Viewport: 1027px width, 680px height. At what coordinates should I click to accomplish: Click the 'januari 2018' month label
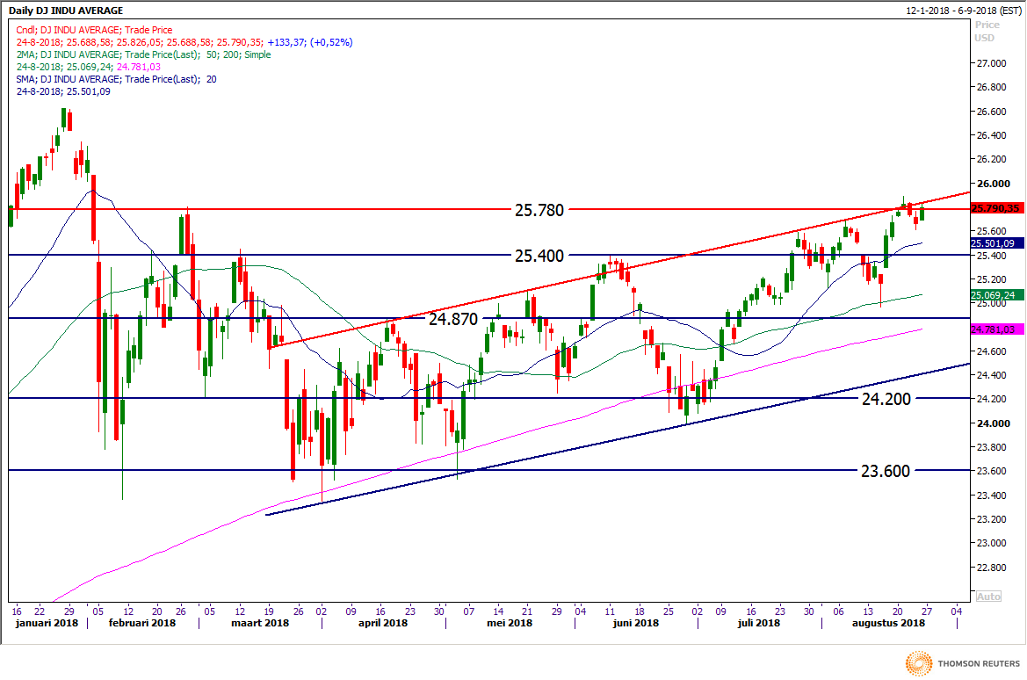[x=47, y=623]
